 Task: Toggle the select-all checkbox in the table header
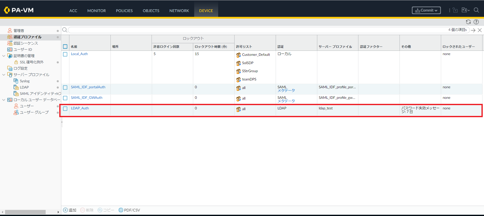pyautogui.click(x=65, y=47)
